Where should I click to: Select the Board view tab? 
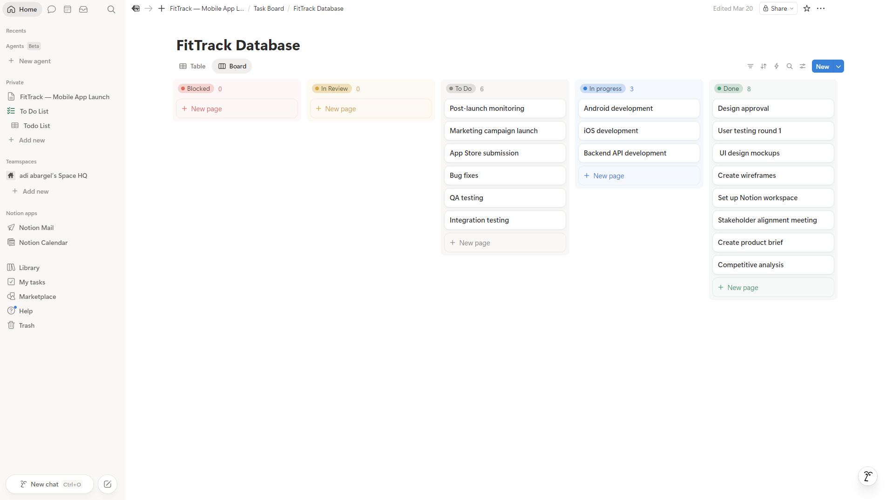(x=232, y=66)
